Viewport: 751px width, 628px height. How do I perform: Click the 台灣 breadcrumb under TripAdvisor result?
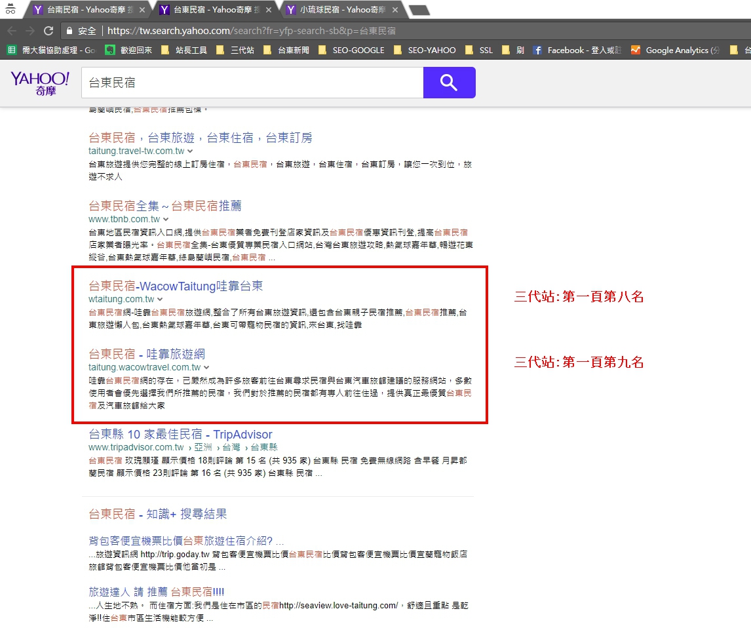[x=231, y=448]
